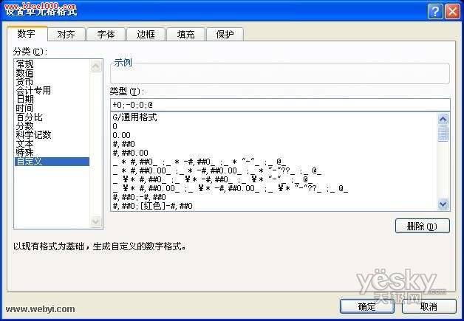464x321 pixels.
Task: Go to the 边框 tab
Action: pos(146,34)
